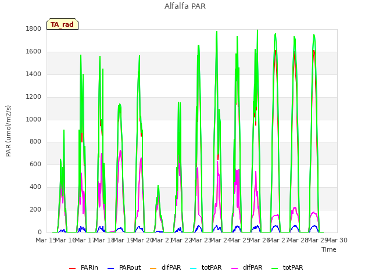Click the Mar 24 x-axis tick label
372x279 pixels.
point(221,240)
